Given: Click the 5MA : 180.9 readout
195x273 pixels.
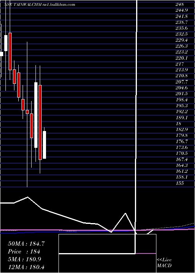Looking at the screenshot, I should pyautogui.click(x=24, y=259).
